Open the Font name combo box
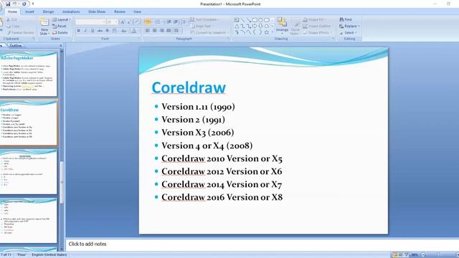Viewport: 459px width, 258px height. [90, 22]
